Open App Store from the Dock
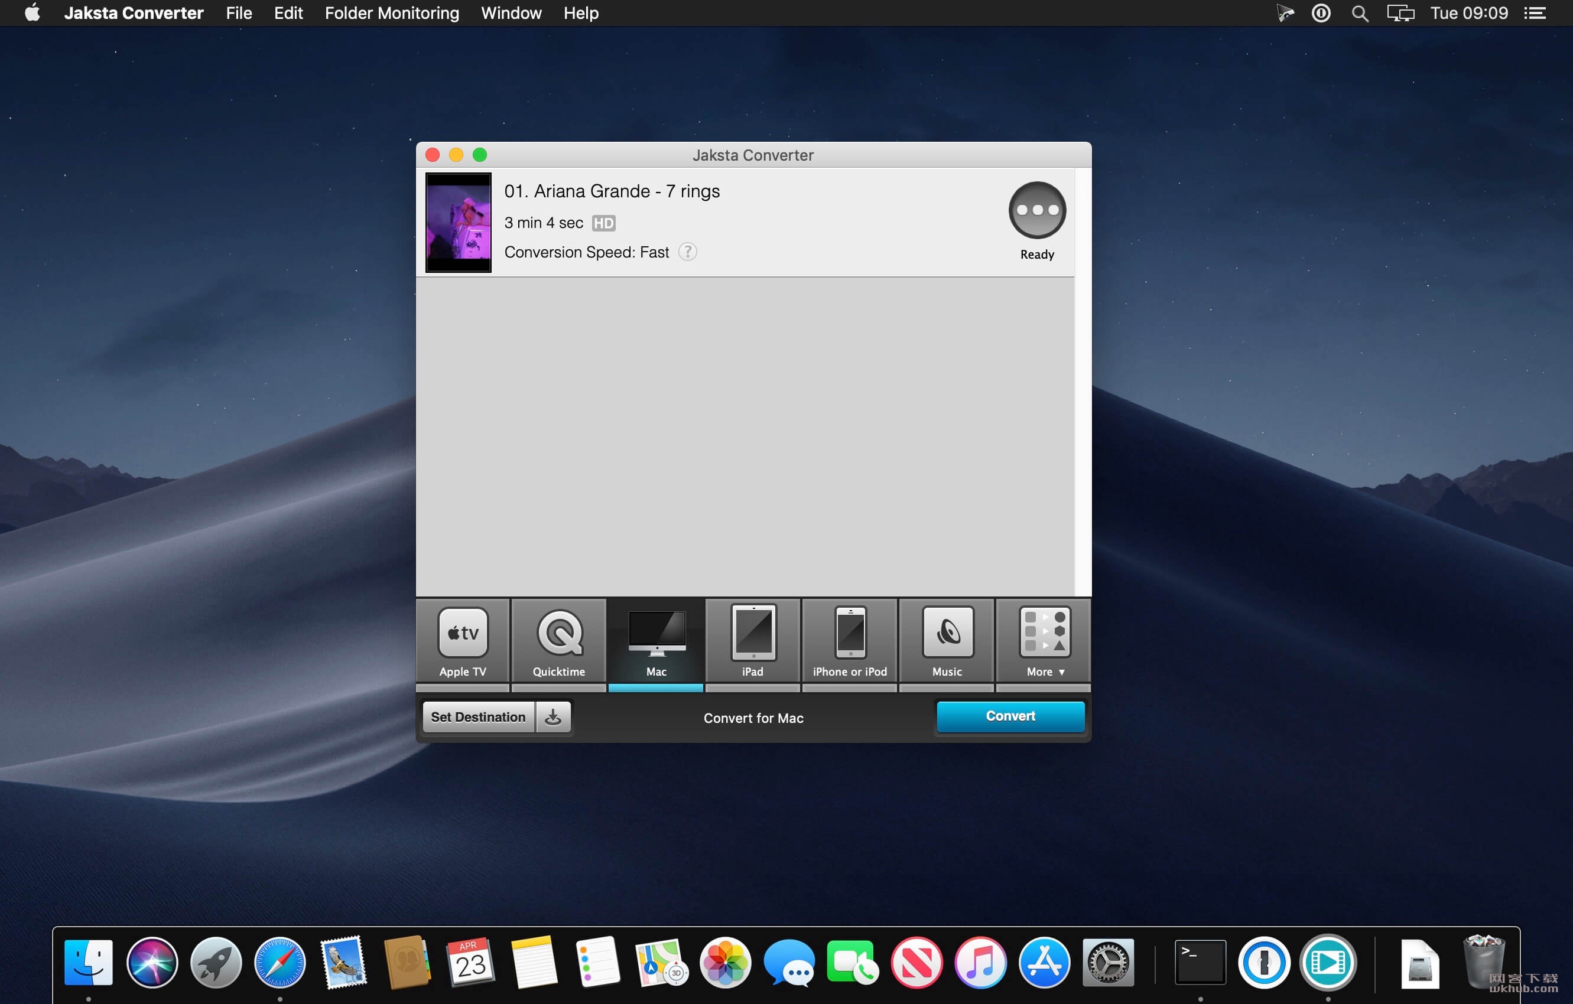Image resolution: width=1573 pixels, height=1004 pixels. pyautogui.click(x=1044, y=961)
